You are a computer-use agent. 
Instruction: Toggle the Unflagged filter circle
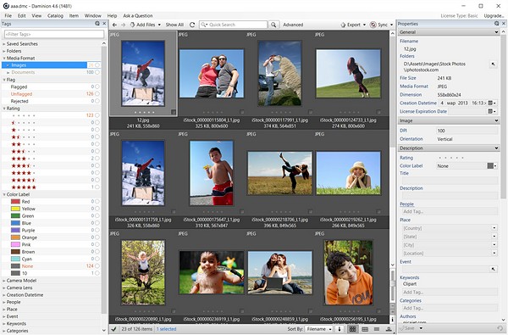coord(97,94)
